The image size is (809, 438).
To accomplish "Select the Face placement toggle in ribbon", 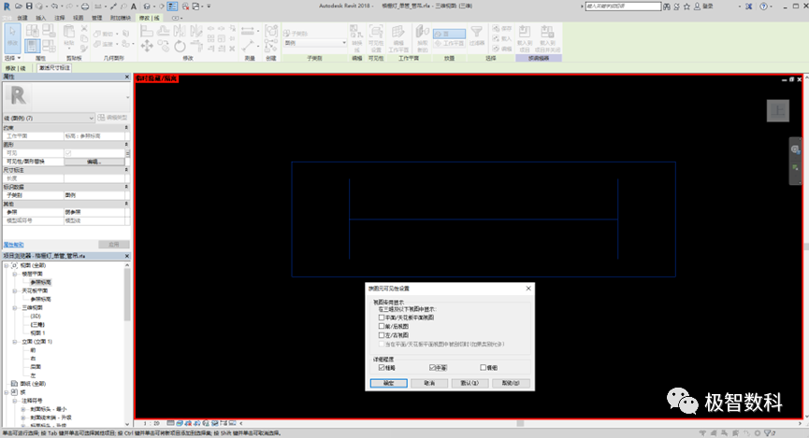I will pyautogui.click(x=449, y=34).
